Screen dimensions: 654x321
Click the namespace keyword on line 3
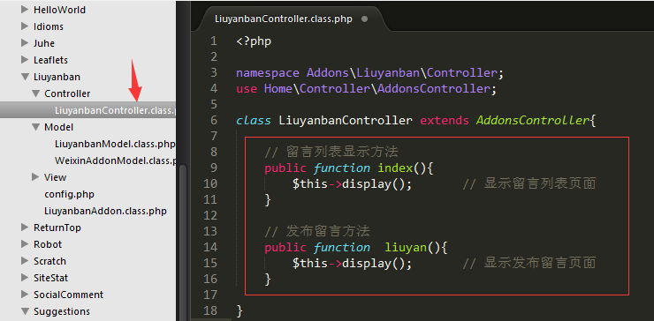click(268, 73)
